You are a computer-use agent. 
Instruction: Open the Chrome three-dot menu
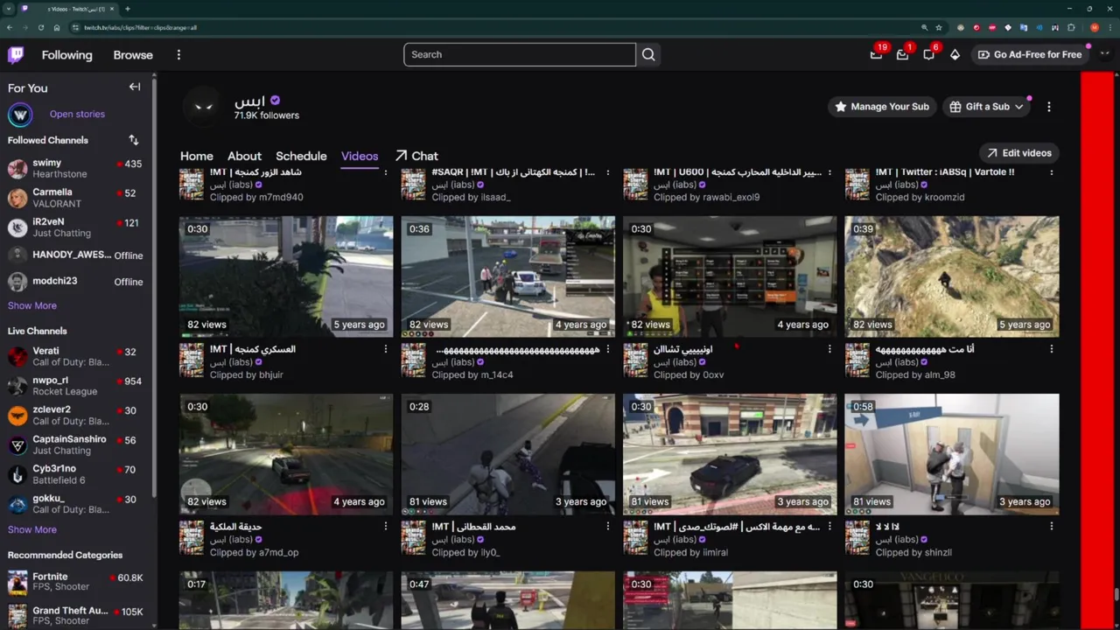click(1109, 27)
